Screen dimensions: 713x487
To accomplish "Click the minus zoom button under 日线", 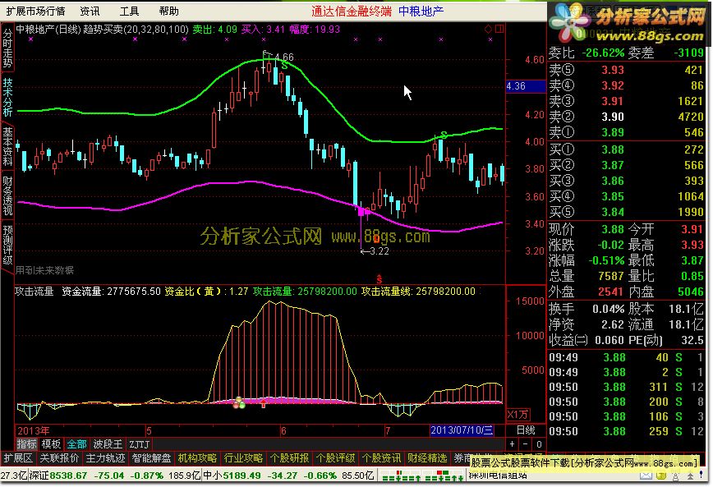I will (525, 443).
